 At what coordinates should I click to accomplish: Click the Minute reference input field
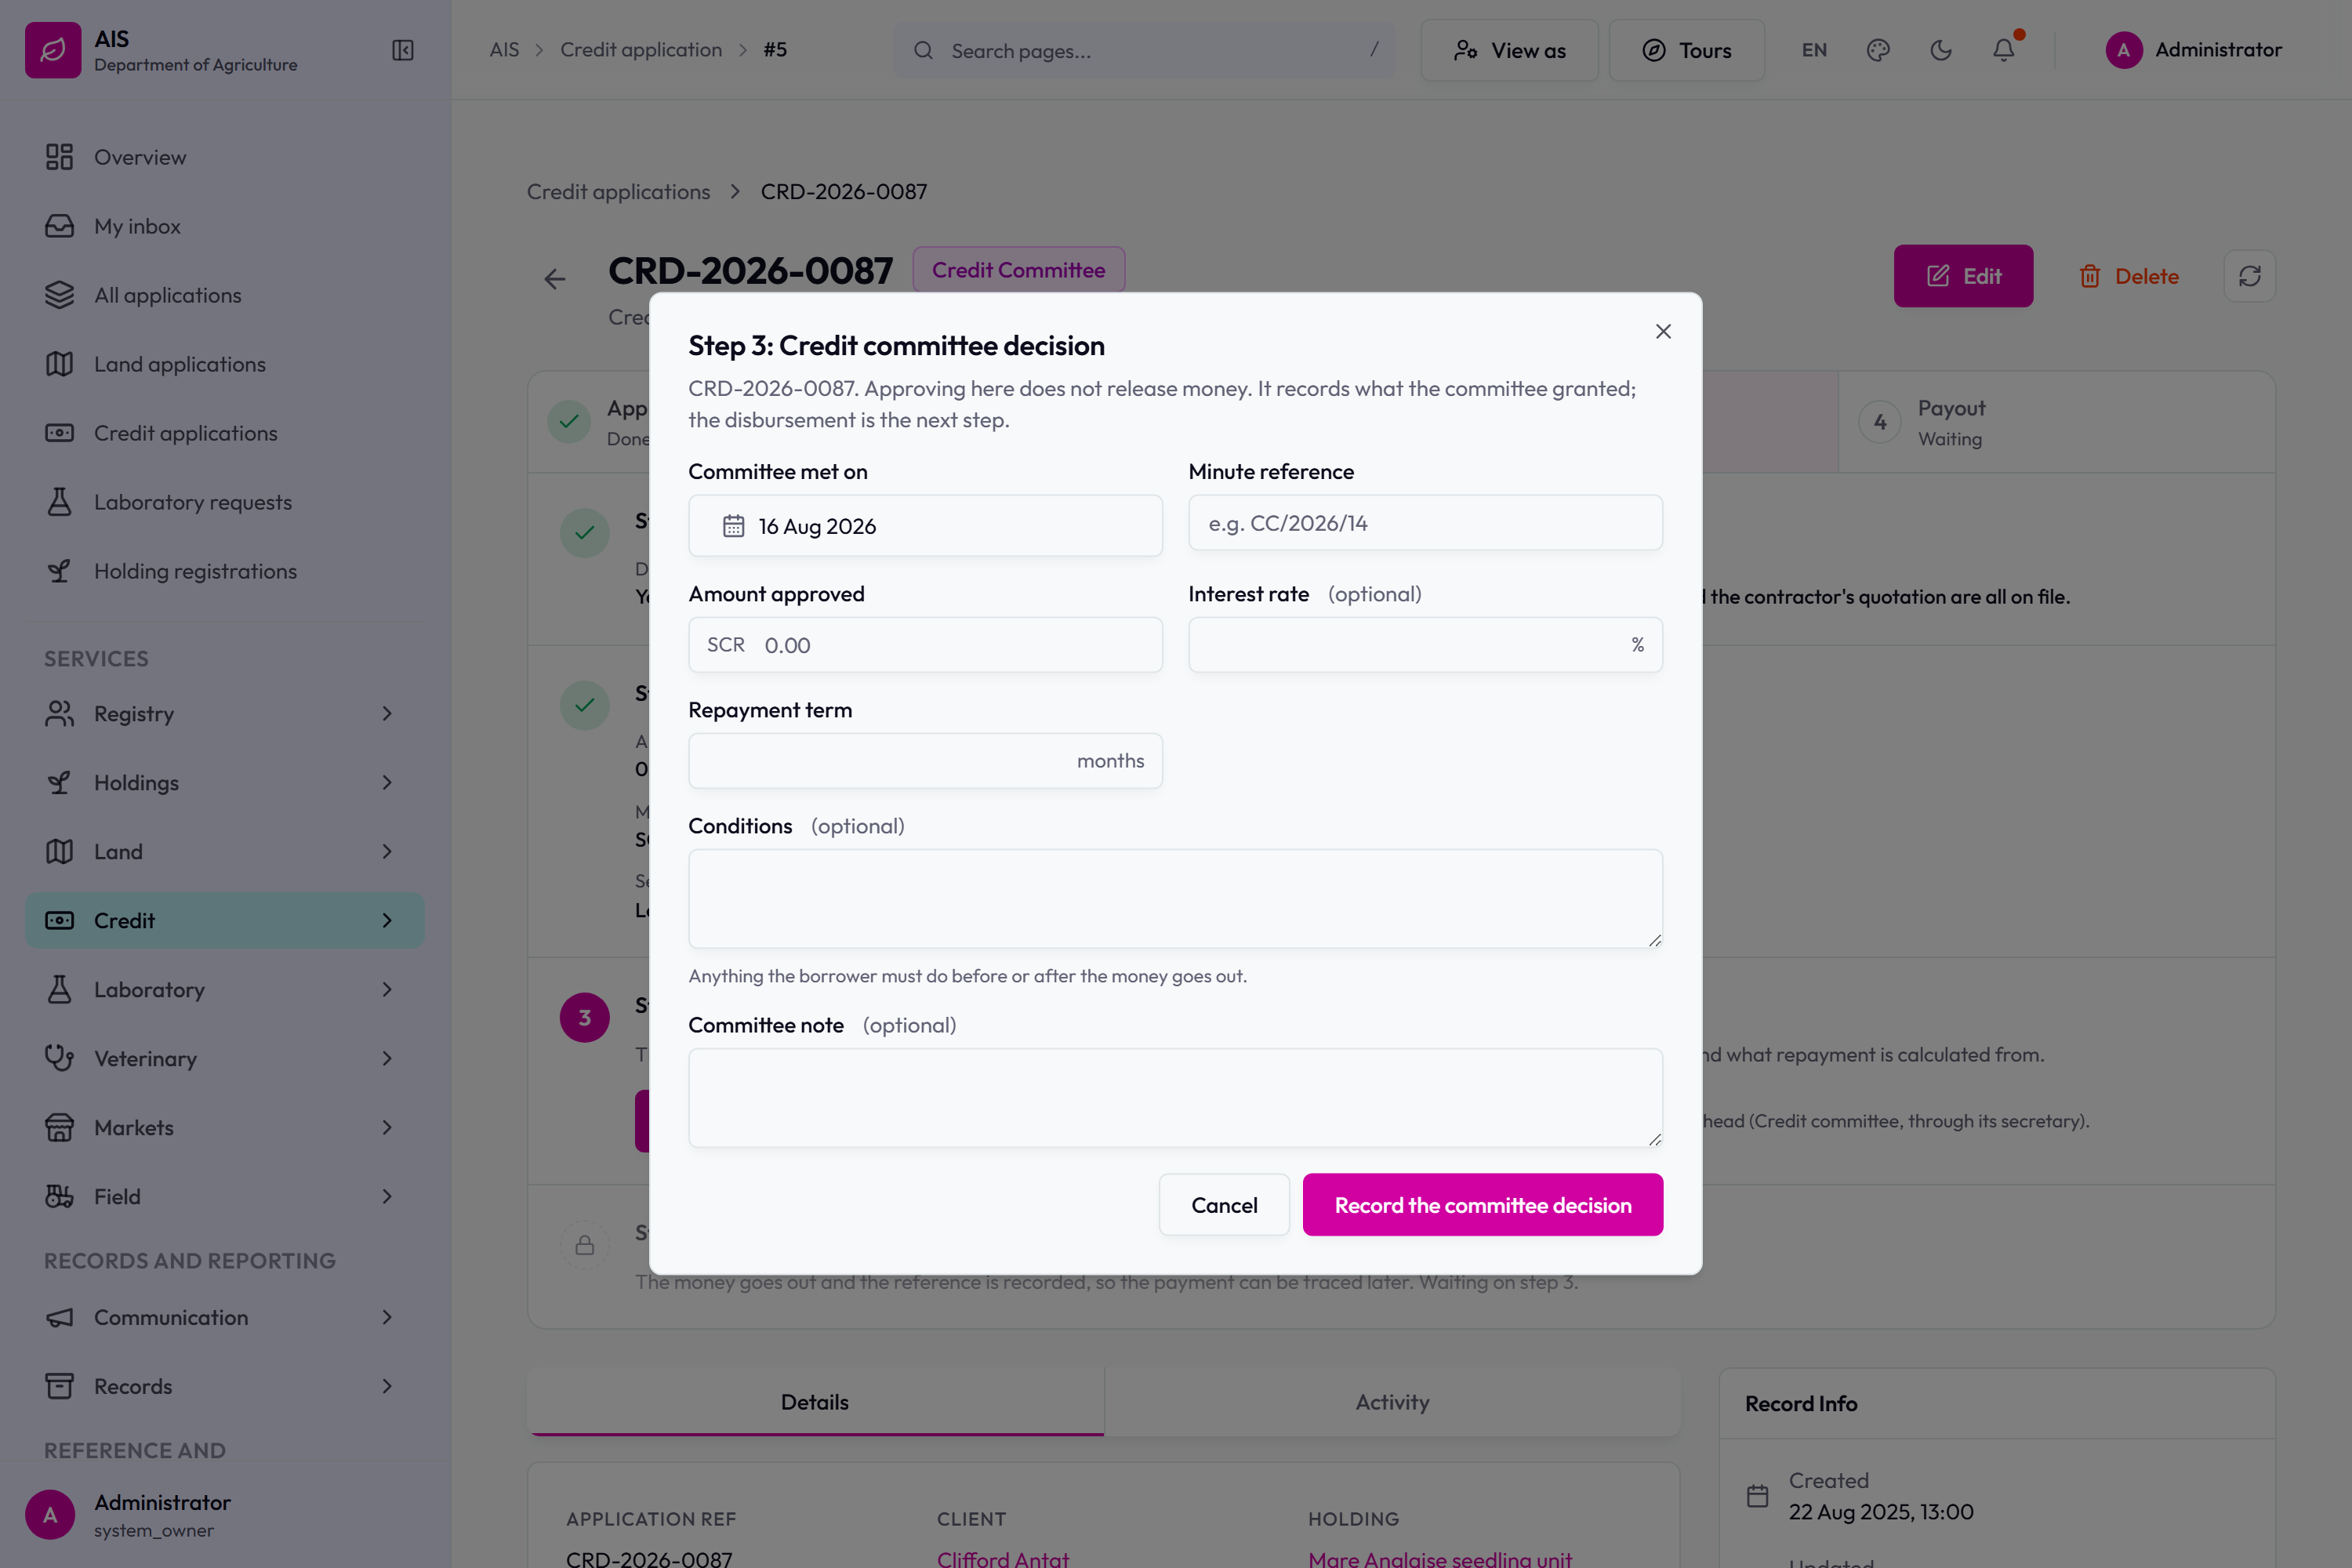(1425, 523)
